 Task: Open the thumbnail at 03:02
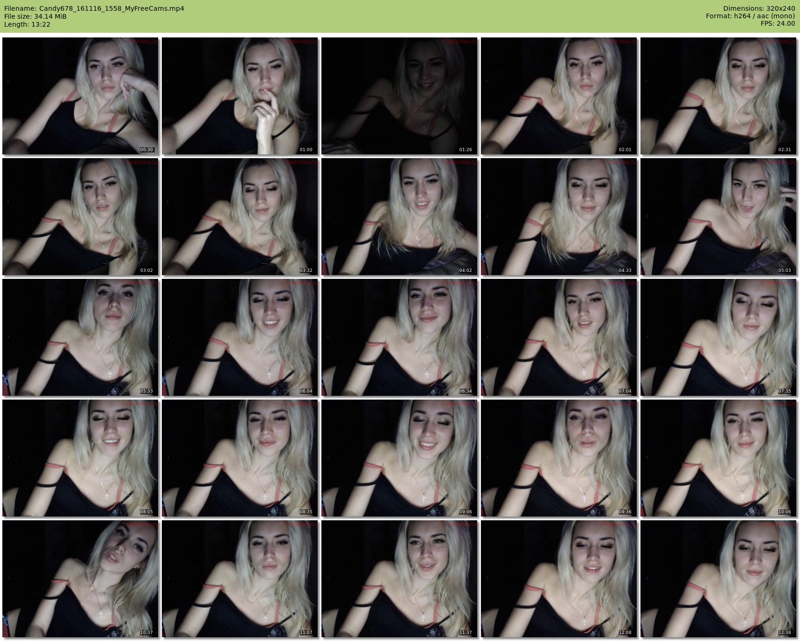[80, 217]
